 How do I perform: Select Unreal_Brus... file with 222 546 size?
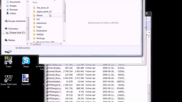click(53, 75)
